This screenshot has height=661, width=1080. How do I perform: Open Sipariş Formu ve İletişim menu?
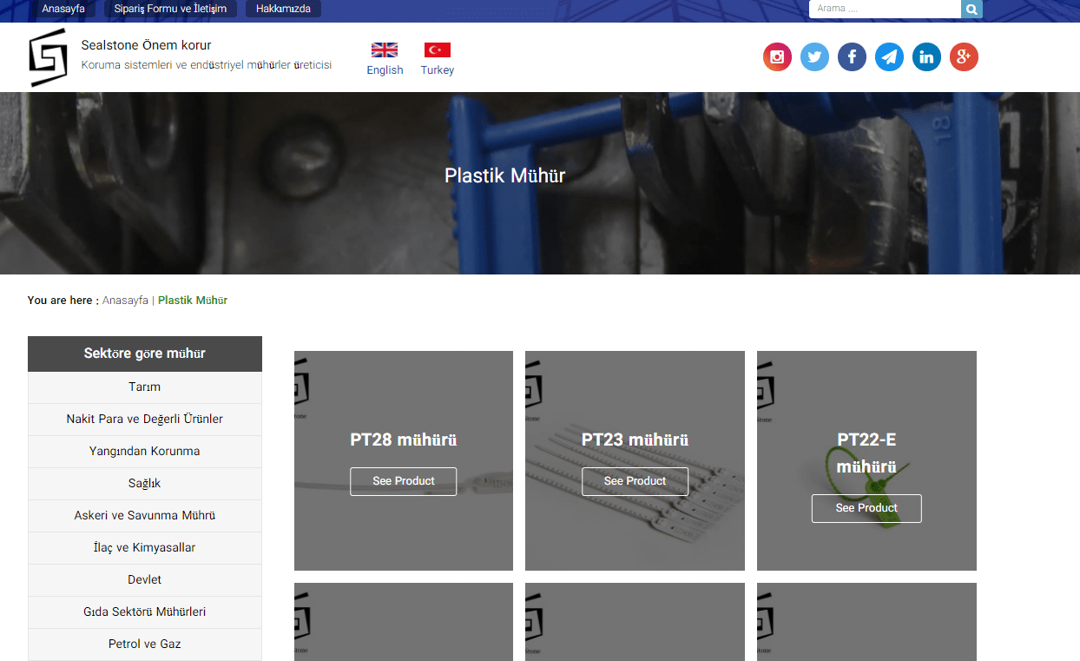[x=170, y=9]
